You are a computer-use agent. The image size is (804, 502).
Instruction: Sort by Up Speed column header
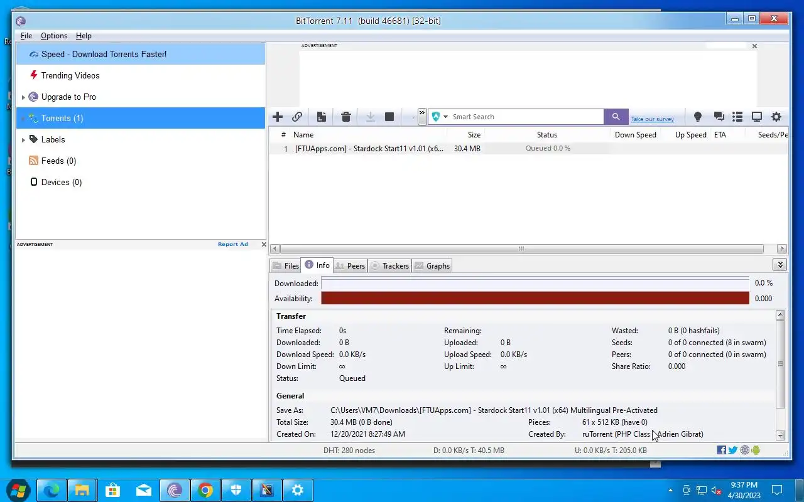pyautogui.click(x=685, y=134)
